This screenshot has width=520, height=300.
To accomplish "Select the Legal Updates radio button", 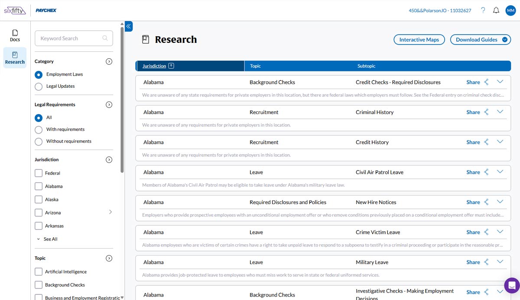I will (x=39, y=86).
